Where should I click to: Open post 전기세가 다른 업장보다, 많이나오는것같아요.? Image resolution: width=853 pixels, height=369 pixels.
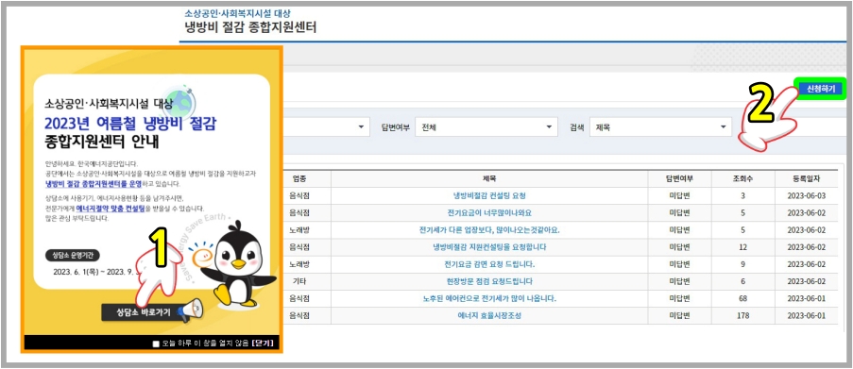(x=489, y=230)
